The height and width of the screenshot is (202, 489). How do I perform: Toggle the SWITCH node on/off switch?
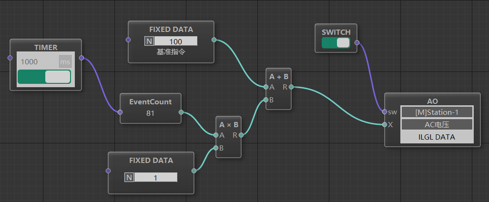pyautogui.click(x=336, y=43)
